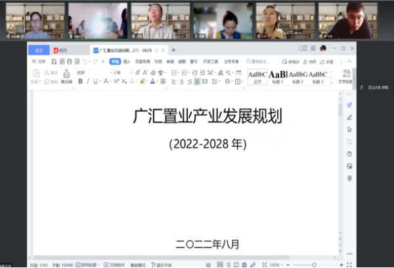
Task: Click the distributed alignment icon
Action: tap(205, 81)
